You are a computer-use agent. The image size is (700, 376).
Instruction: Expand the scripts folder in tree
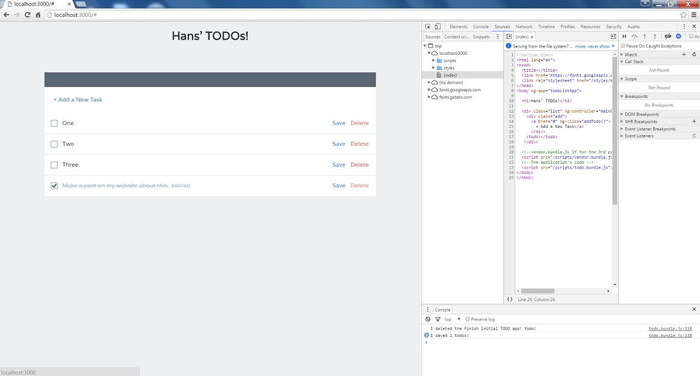pyautogui.click(x=433, y=60)
